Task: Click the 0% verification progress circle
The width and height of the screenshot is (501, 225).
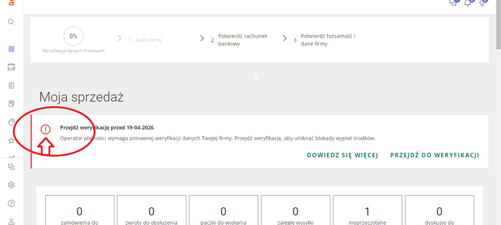Action: point(73,36)
